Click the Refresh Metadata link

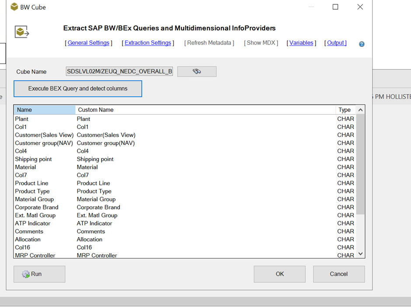click(209, 43)
